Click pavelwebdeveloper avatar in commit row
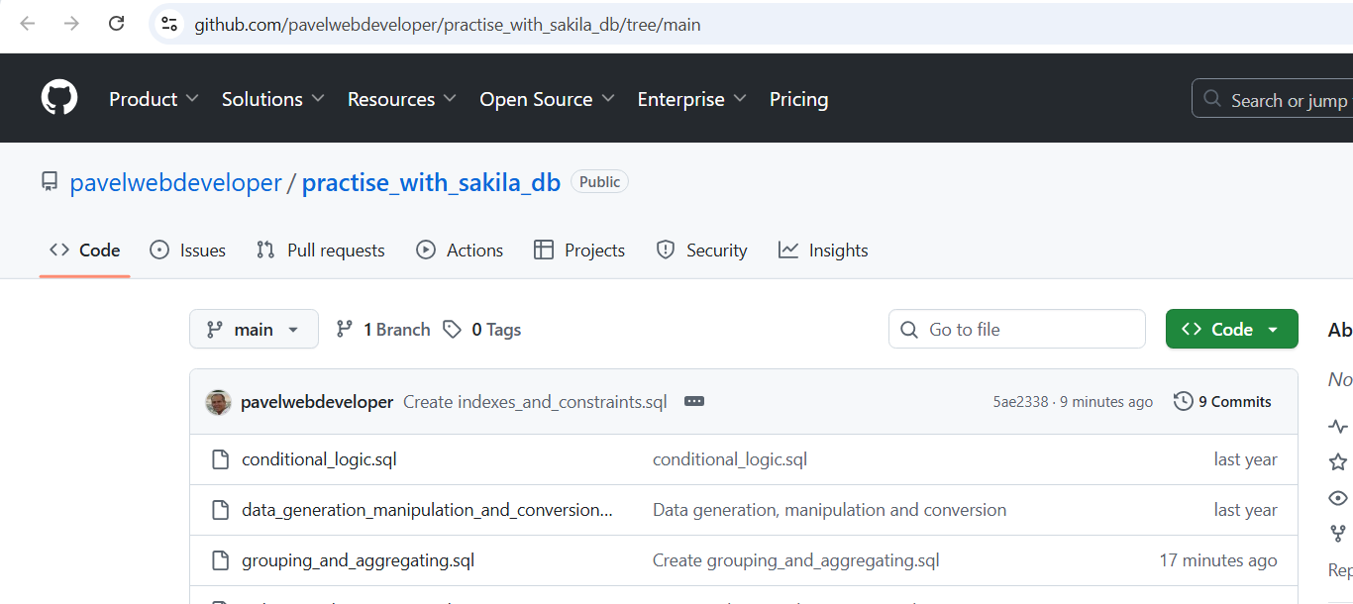Screen dimensions: 1353x604 pos(218,402)
